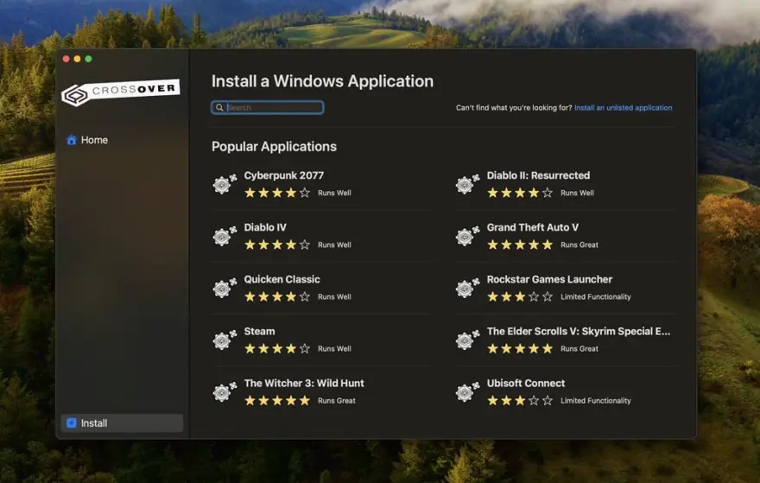This screenshot has width=760, height=483.
Task: Pick The Witcher 3: Wild Hunt title
Action: tap(304, 383)
